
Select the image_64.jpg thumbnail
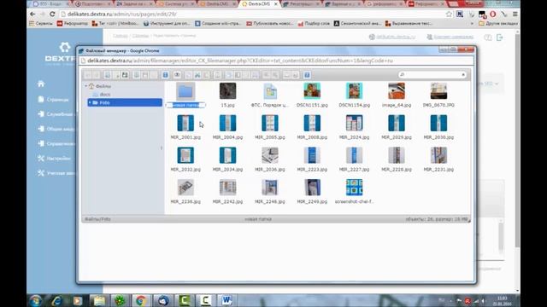[397, 91]
